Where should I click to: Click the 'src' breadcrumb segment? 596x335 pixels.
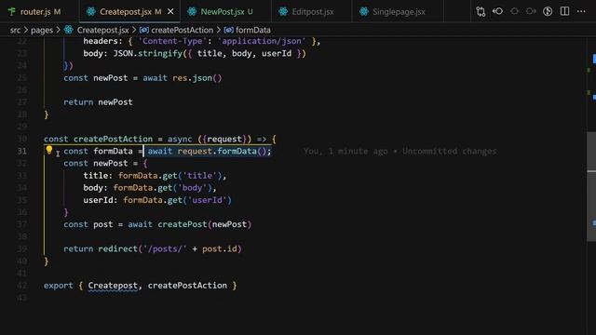[x=15, y=30]
